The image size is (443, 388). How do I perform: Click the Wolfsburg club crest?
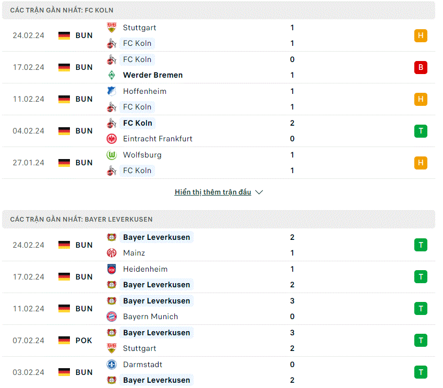pos(112,155)
